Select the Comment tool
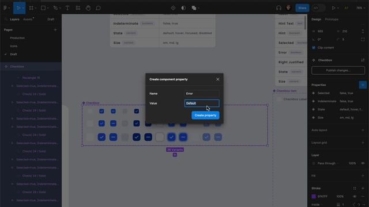The image size is (369, 207). tap(98, 8)
